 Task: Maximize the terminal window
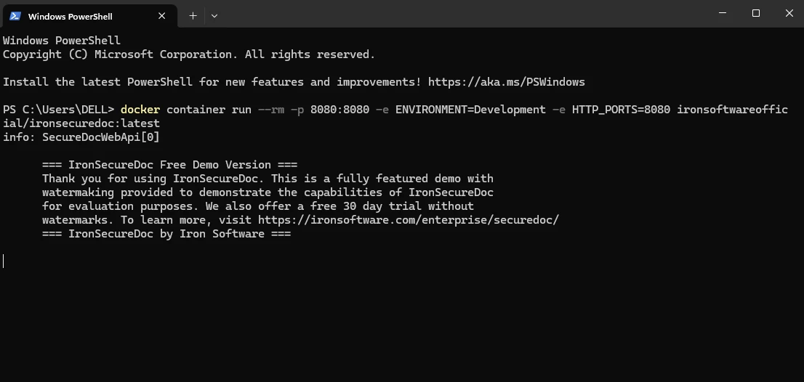pyautogui.click(x=755, y=13)
